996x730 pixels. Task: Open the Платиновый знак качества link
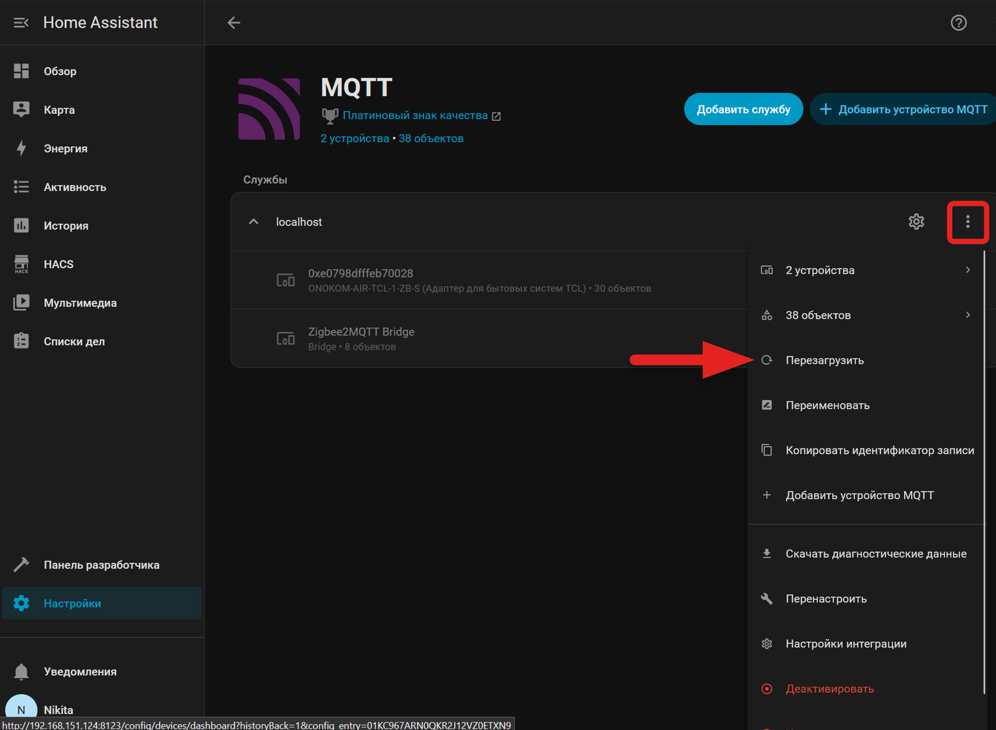(422, 115)
